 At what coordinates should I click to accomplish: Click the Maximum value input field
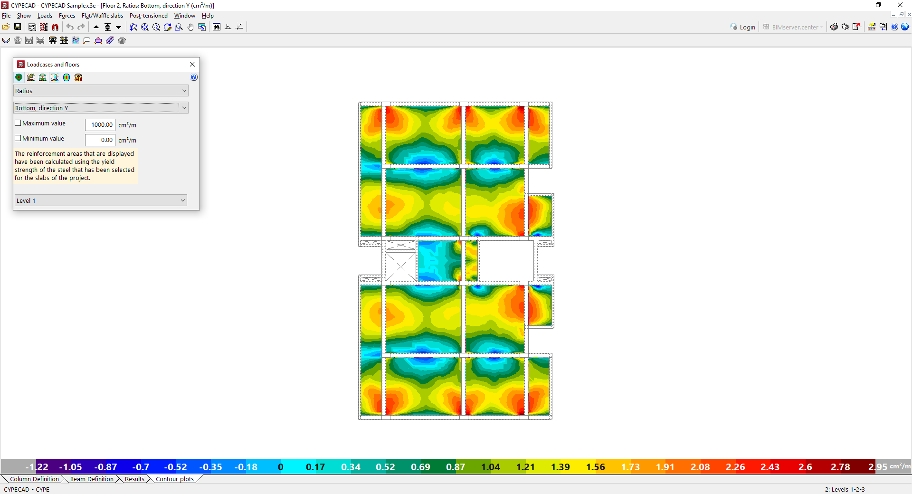tap(100, 125)
